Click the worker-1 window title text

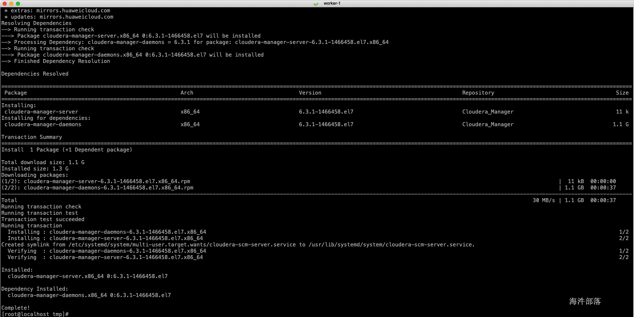point(332,3)
